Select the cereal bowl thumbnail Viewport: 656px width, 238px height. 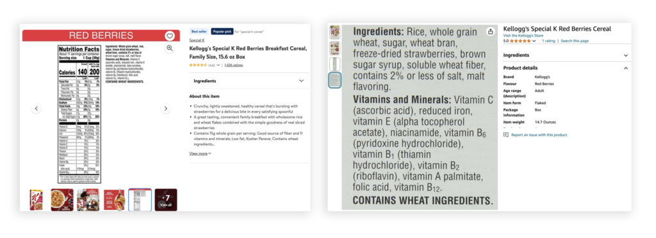pyautogui.click(x=62, y=200)
